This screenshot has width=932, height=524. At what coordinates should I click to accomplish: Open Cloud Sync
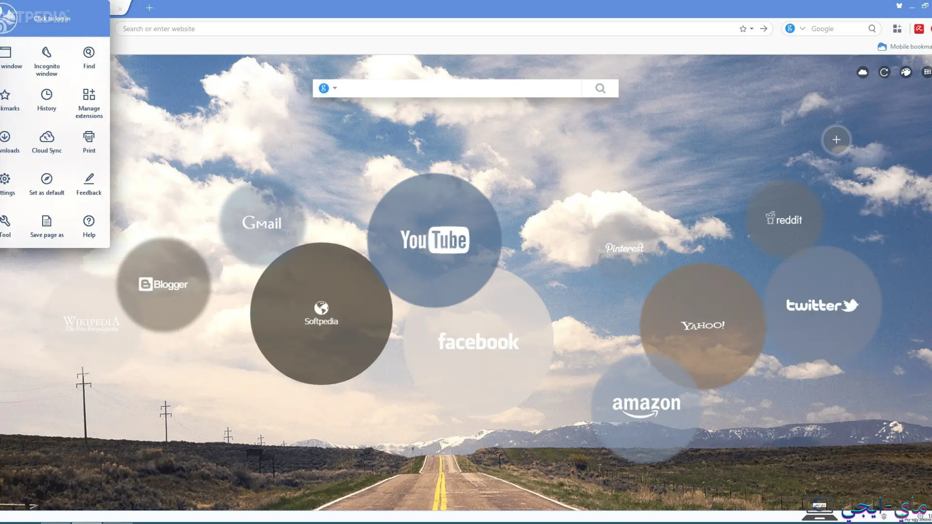pos(47,142)
